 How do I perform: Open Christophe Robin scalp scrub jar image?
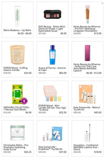18,133
